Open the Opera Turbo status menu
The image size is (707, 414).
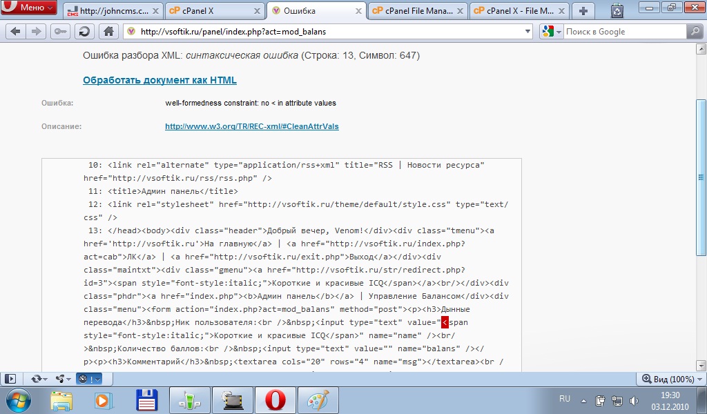coord(89,379)
